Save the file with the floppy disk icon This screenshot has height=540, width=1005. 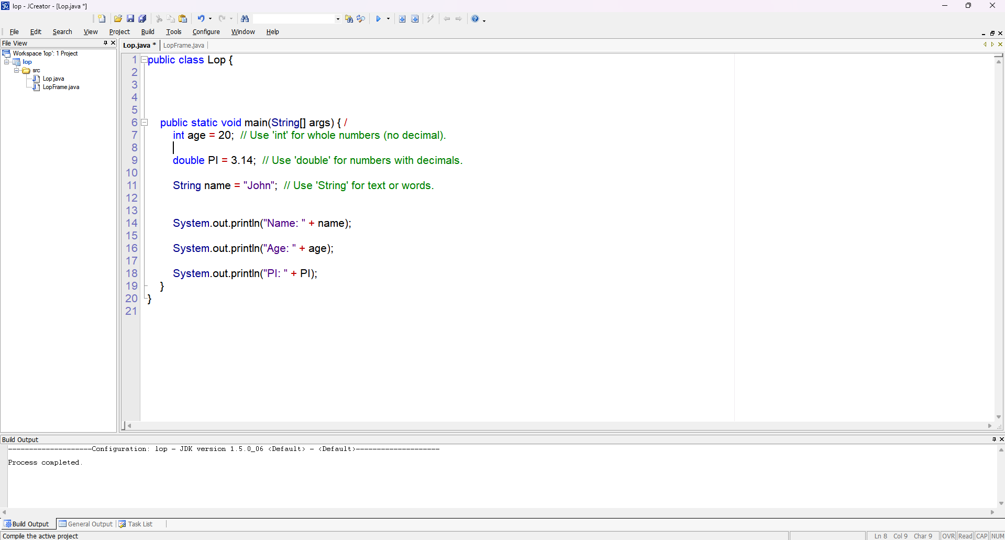click(130, 19)
